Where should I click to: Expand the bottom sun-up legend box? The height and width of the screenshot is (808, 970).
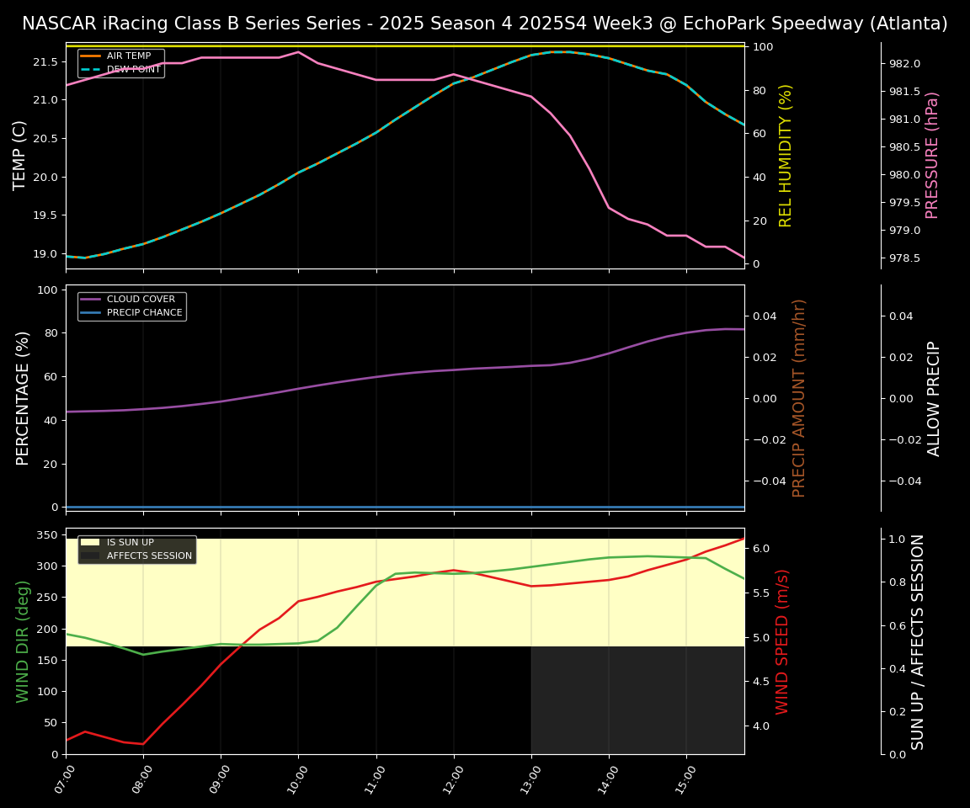coord(137,549)
